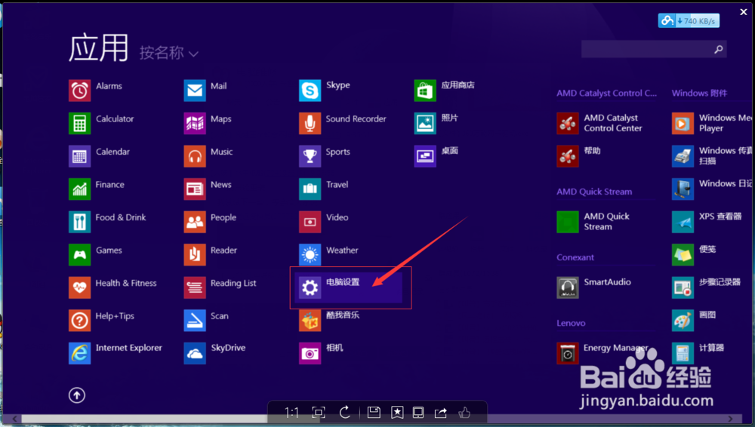Open 画图 Paint
755x427 pixels.
coord(694,320)
